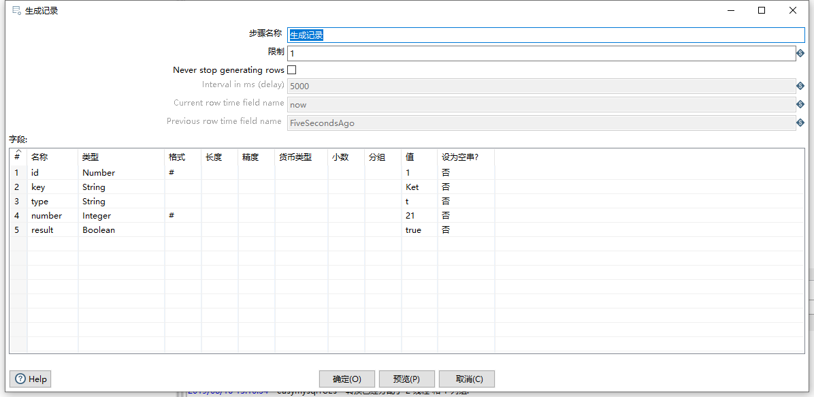Screen dimensions: 814x397
Task: Click the 预览(P) button to preview rows
Action: (x=406, y=379)
